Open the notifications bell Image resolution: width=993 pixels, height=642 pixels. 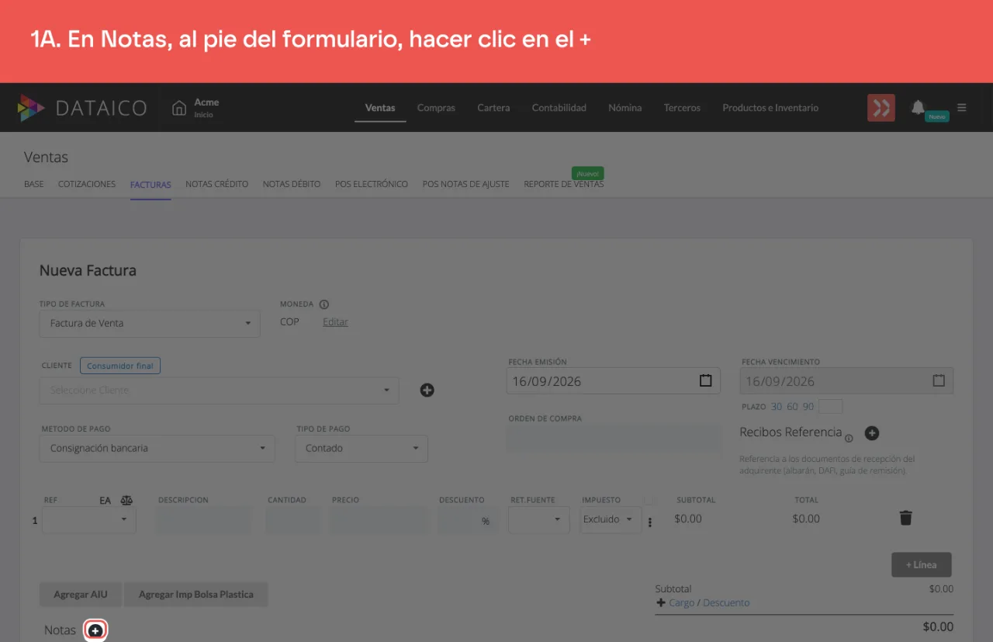pos(918,107)
